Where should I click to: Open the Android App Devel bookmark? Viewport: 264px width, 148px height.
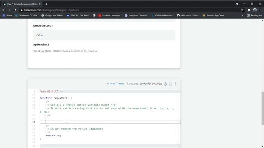[x=214, y=16]
